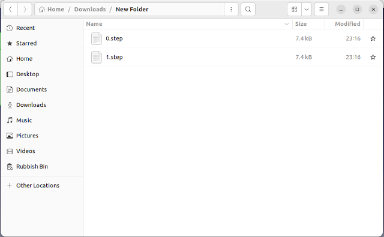The image size is (384, 237).
Task: Toggle sort direction arrow in the Name column
Action: pyautogui.click(x=287, y=24)
